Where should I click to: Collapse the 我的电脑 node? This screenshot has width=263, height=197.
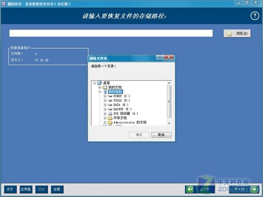coord(100,91)
